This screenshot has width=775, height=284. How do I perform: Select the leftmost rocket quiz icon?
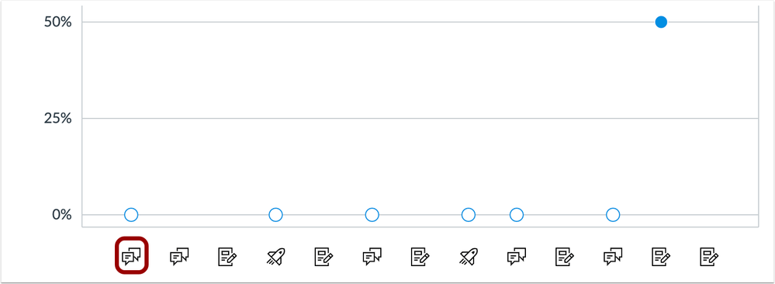tap(275, 257)
